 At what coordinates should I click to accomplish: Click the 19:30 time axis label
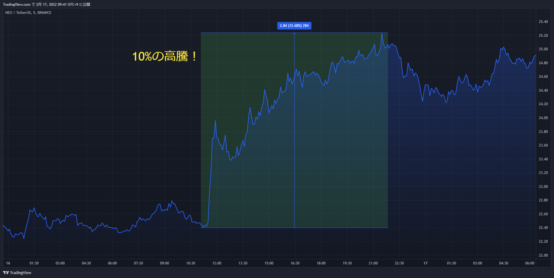pos(347,263)
